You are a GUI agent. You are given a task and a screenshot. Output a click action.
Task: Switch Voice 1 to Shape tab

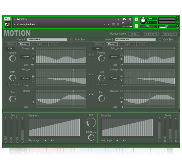tap(39, 44)
